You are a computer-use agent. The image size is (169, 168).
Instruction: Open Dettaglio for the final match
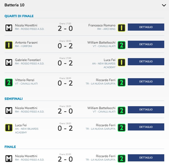[x=146, y=158]
